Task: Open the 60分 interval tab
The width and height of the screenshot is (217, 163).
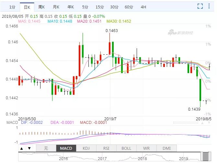Action: [129, 7]
